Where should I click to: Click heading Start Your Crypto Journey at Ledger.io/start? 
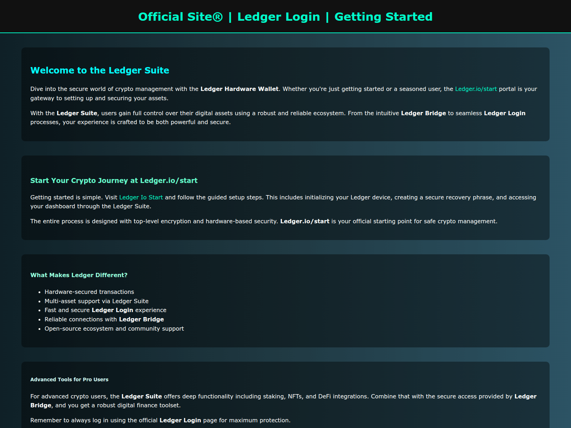(114, 180)
